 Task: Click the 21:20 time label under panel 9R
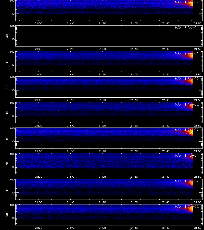102,228
